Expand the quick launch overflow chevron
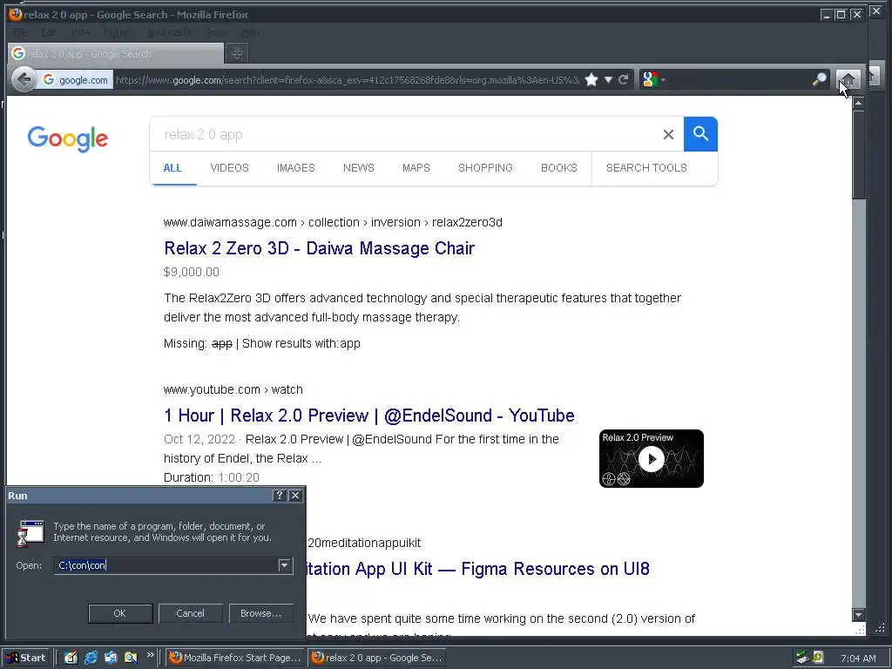Image resolution: width=892 pixels, height=669 pixels. 150,655
